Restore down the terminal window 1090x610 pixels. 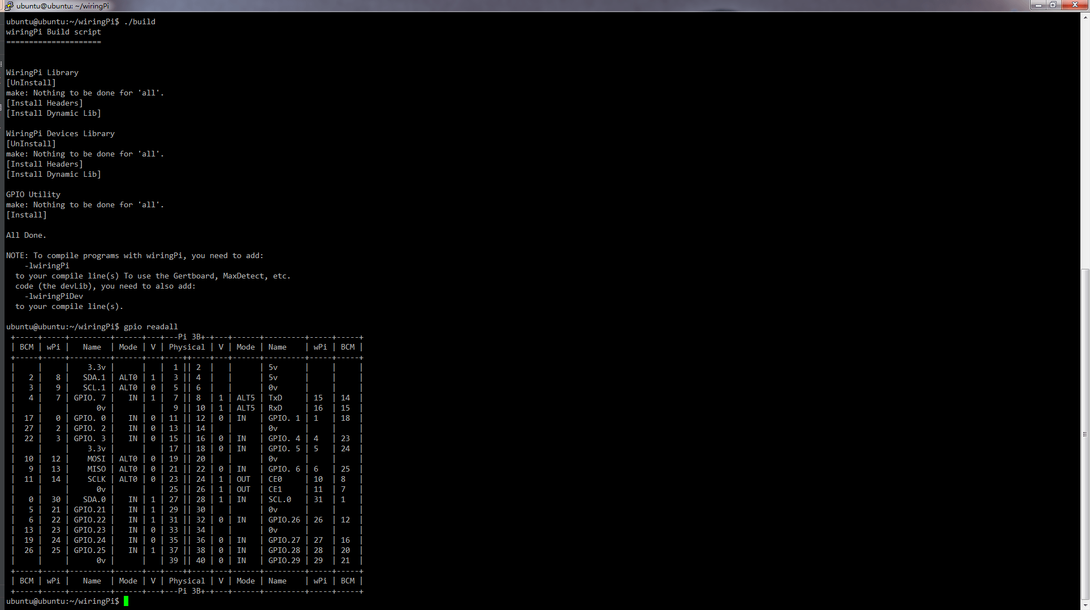tap(1053, 5)
